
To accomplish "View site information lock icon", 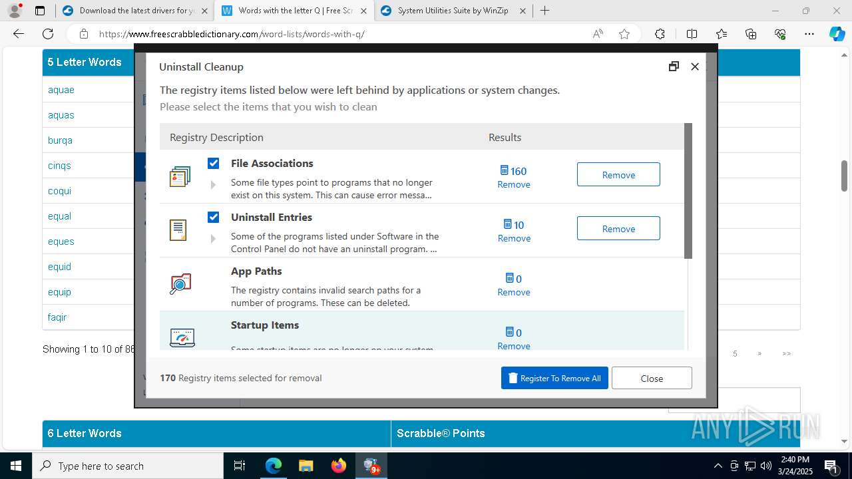I will [x=84, y=34].
